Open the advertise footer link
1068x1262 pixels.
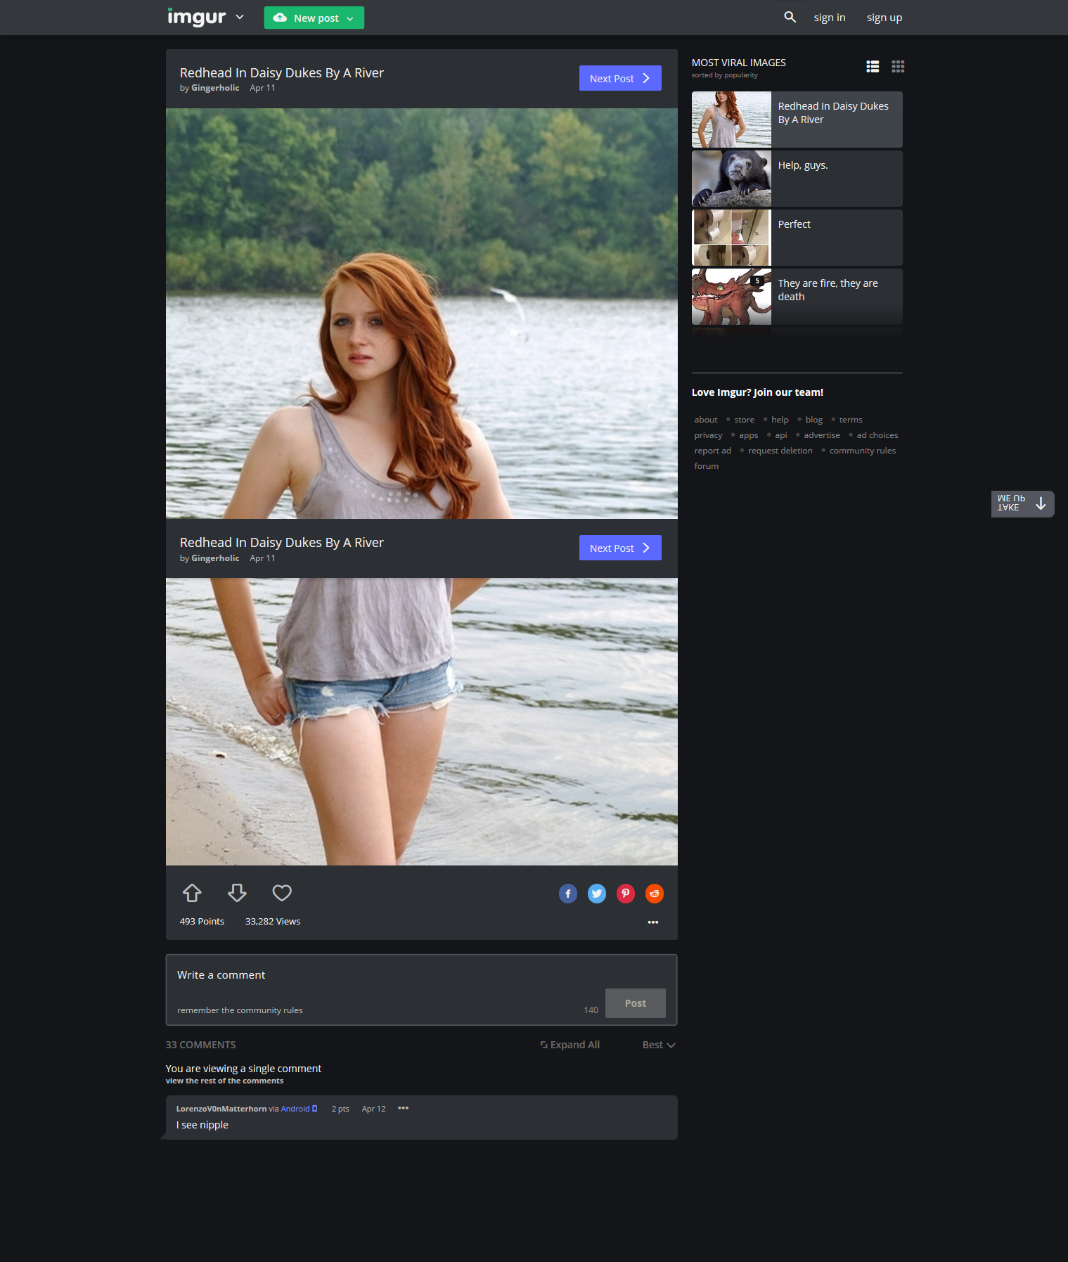click(x=822, y=435)
